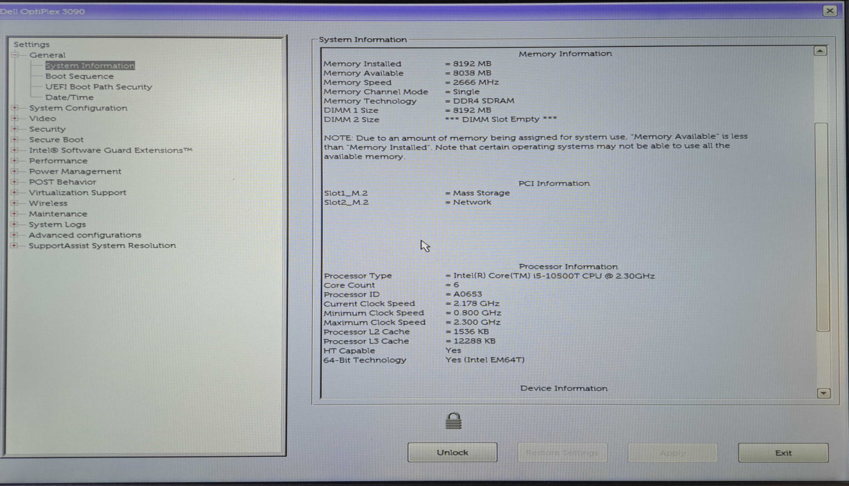Click the Device Information heading

tap(564, 389)
